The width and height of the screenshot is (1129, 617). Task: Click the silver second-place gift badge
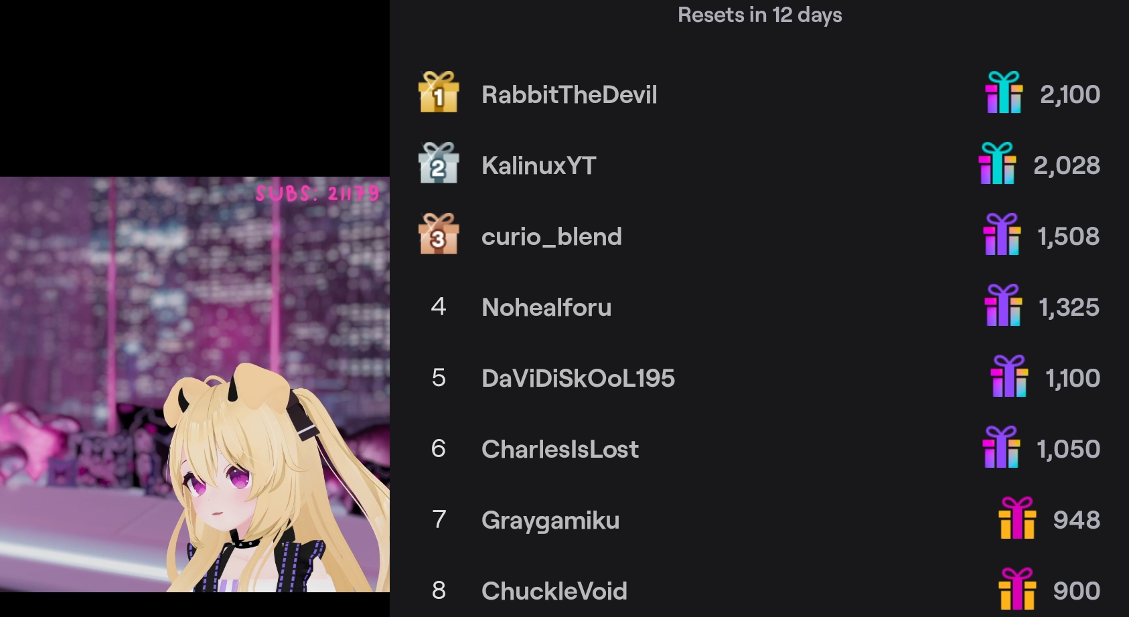click(x=439, y=163)
